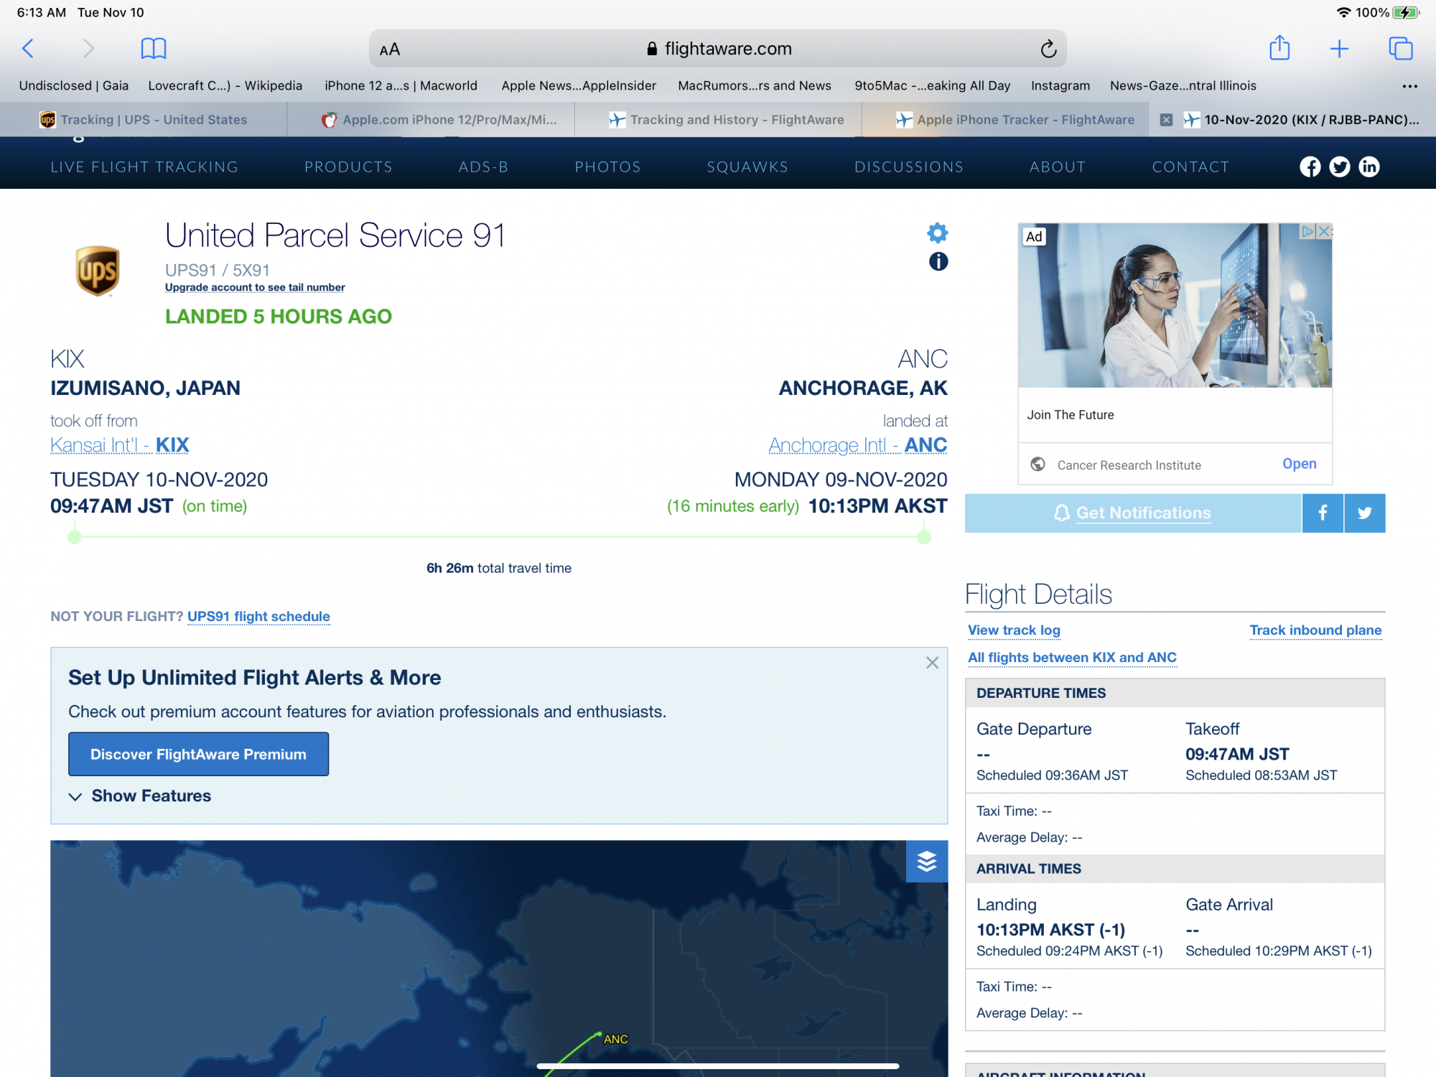Open 9to5Mac bookmark

(933, 85)
